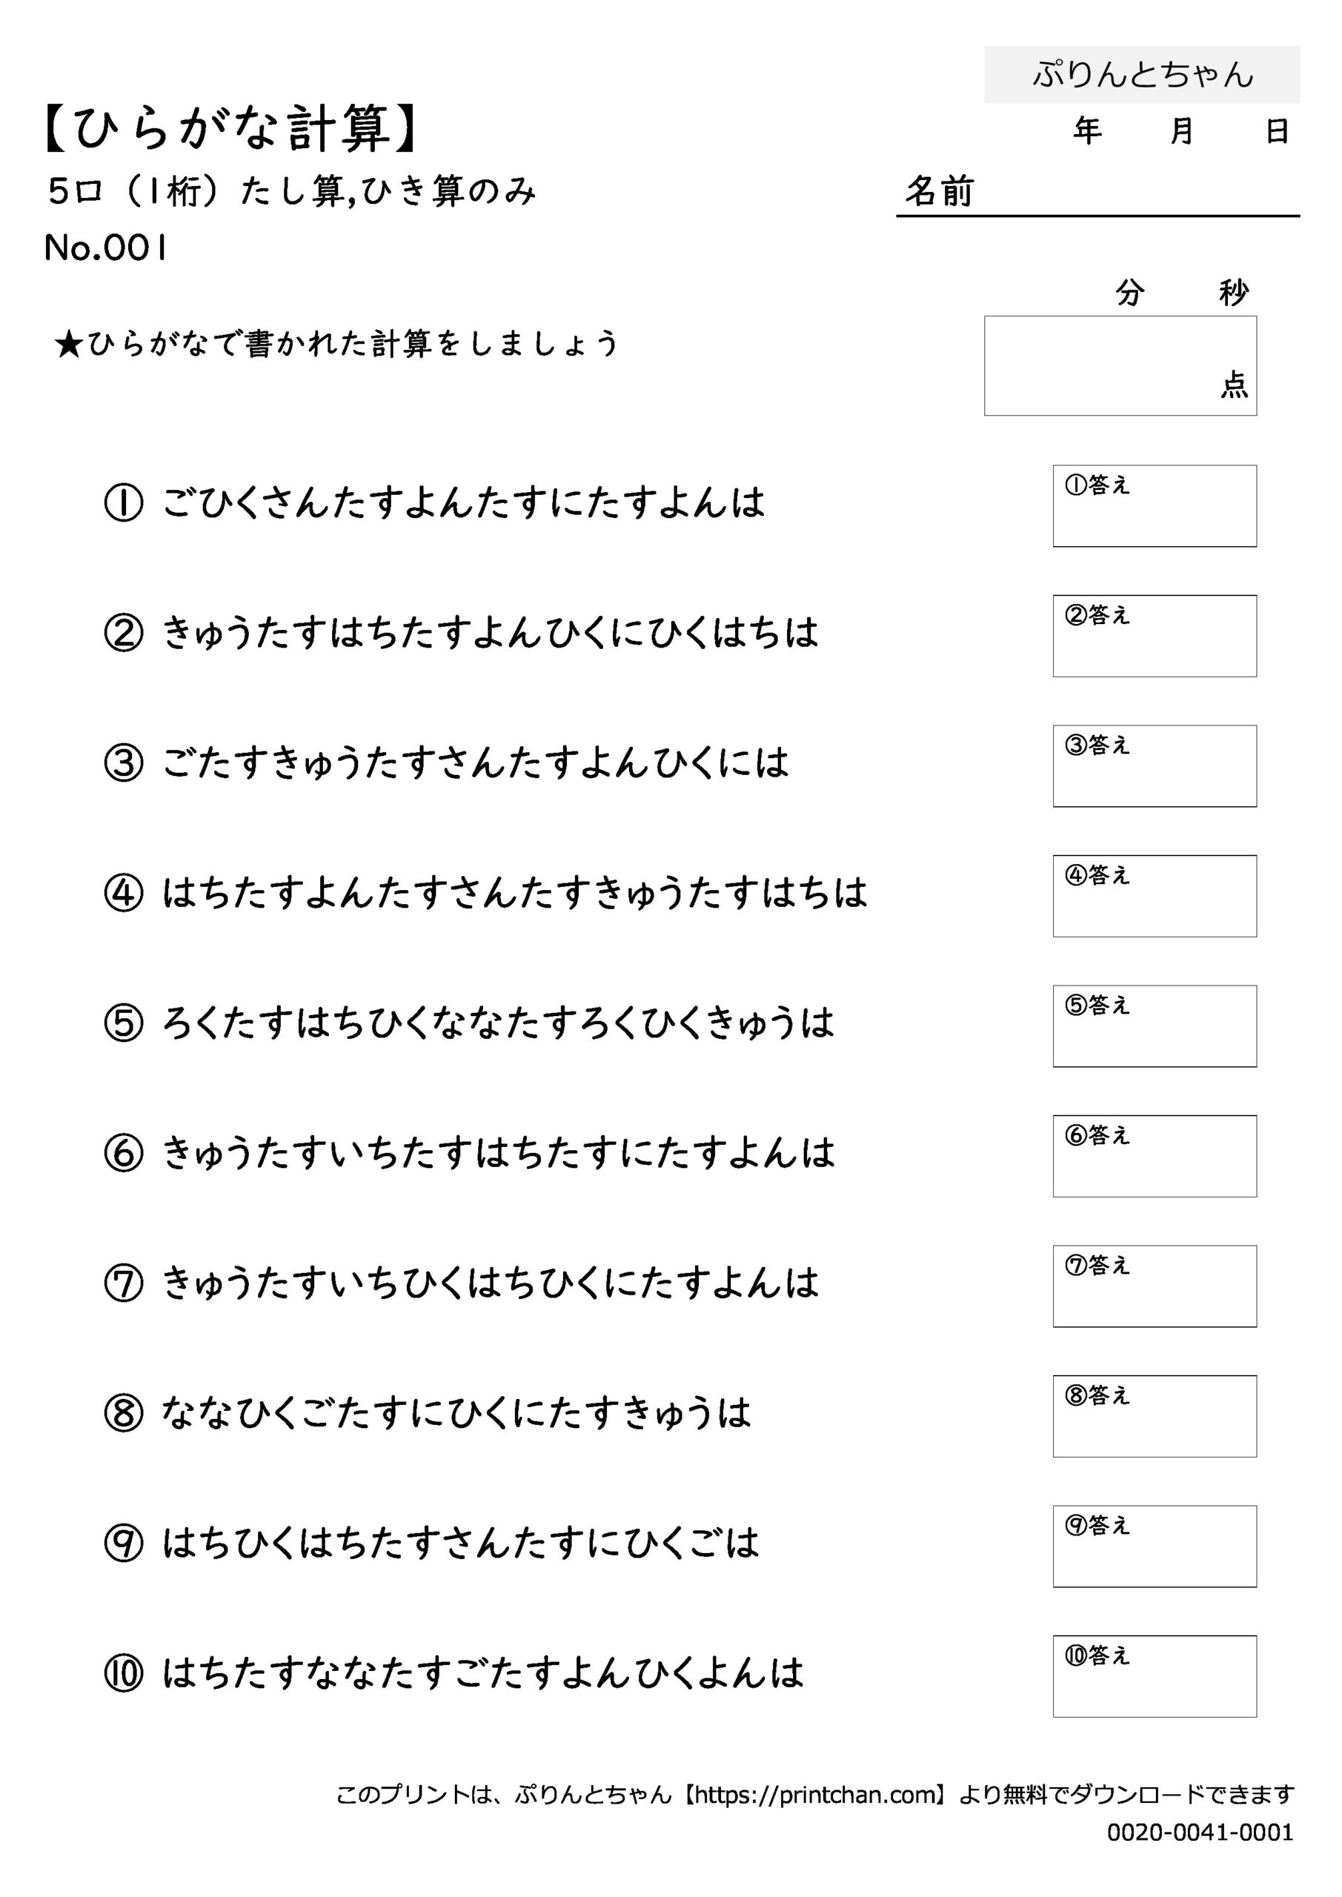Screen dimensions: 1342x1897
Task: Click the black star before the instructions
Action: coord(69,345)
